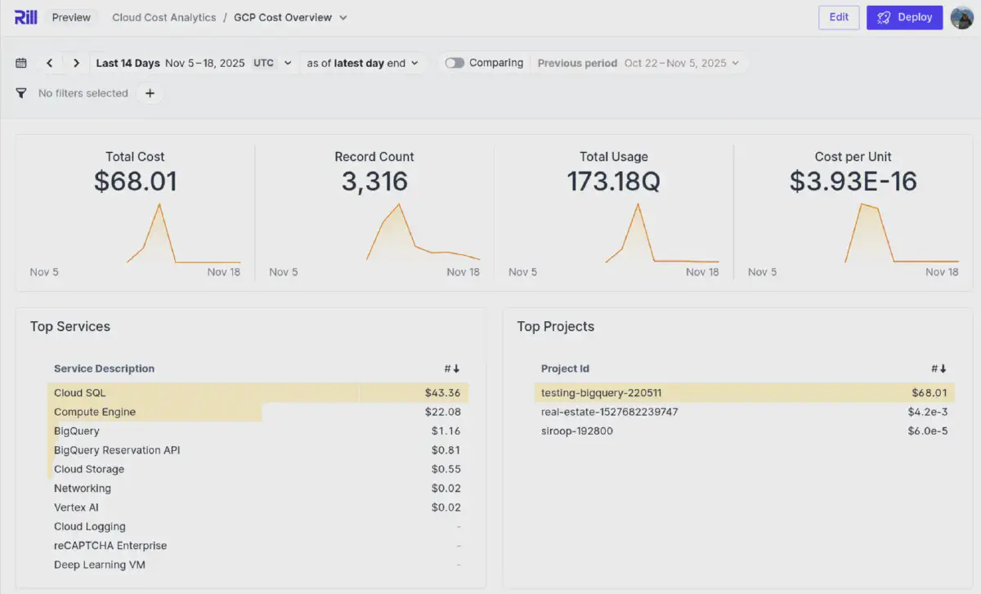Screen dimensions: 981x594
Task: Open the user avatar menu
Action: tap(962, 17)
